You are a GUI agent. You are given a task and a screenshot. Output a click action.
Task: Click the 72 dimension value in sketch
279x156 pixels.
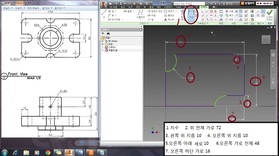click(180, 42)
